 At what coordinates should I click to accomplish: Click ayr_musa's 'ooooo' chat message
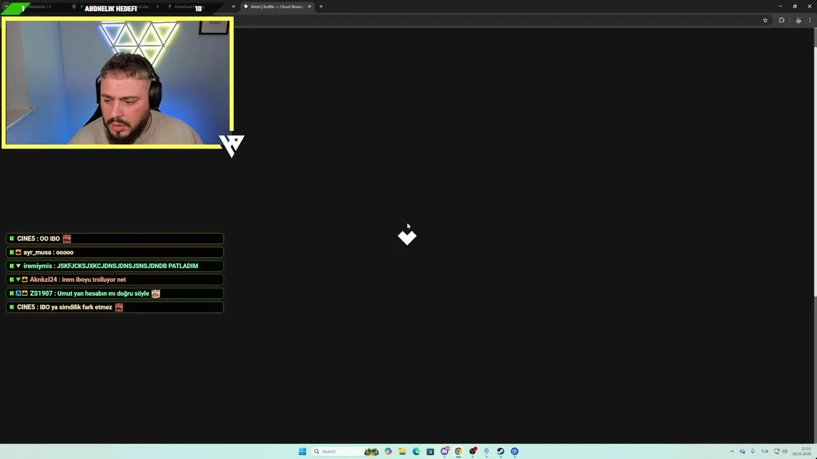coord(115,252)
